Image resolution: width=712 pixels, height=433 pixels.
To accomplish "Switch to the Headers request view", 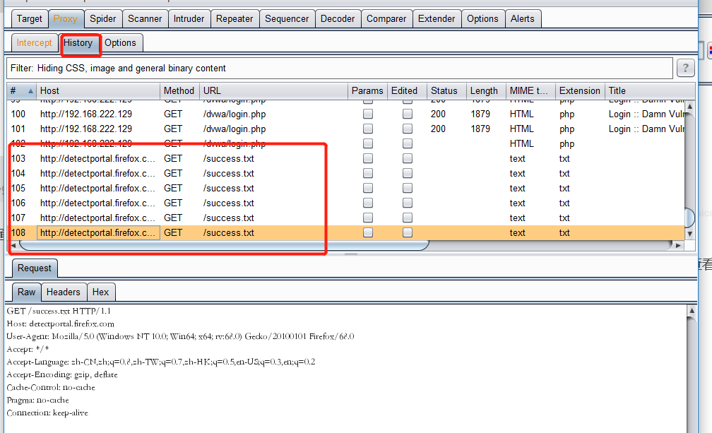I will (x=63, y=292).
